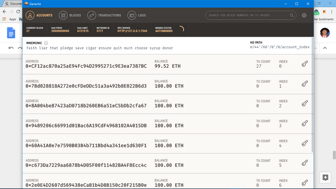This screenshot has width=336, height=189.
Task: Click the search magnifier icon
Action: (x=292, y=15)
